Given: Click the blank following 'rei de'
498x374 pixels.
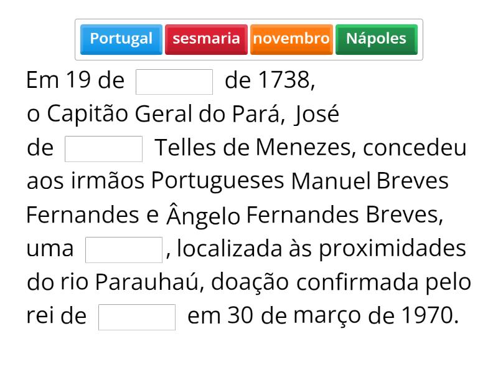Looking at the screenshot, I should (x=137, y=317).
